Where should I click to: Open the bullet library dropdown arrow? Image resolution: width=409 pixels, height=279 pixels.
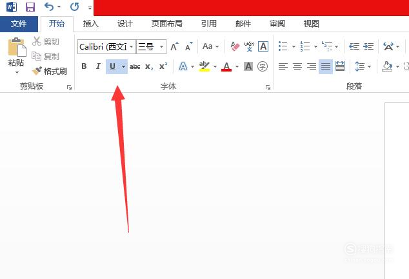pos(294,46)
